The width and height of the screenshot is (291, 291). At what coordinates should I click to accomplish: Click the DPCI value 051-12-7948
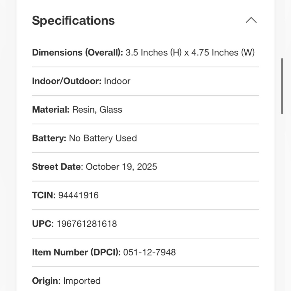149,252
